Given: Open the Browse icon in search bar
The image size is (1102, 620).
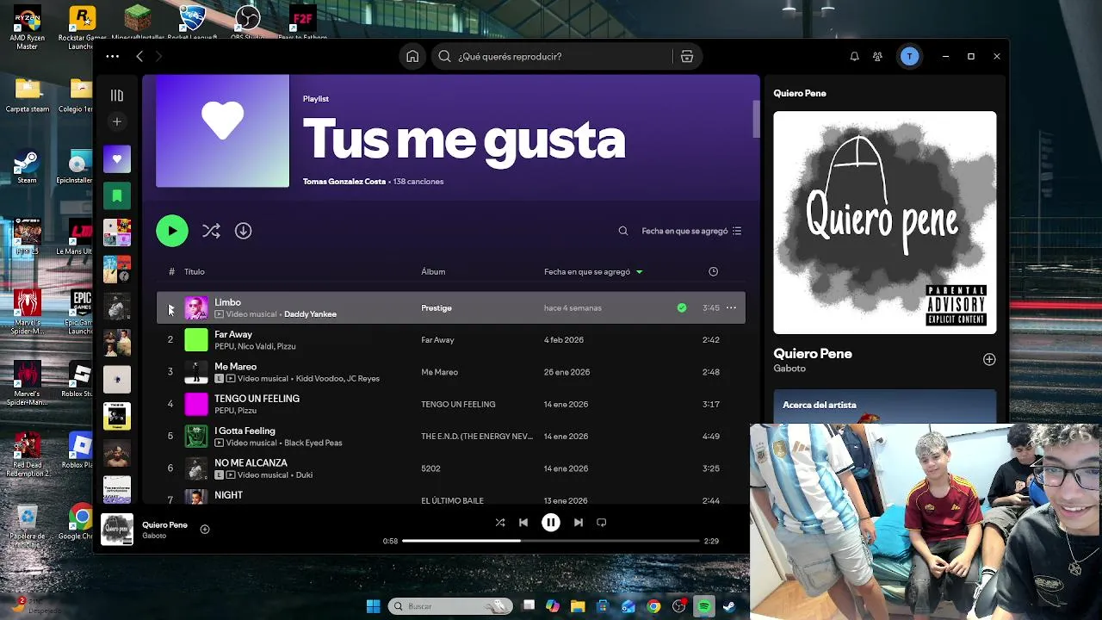Looking at the screenshot, I should (x=687, y=56).
